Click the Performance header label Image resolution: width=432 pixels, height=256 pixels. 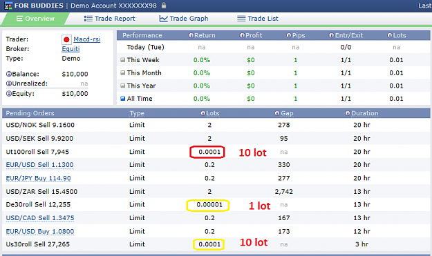[142, 35]
